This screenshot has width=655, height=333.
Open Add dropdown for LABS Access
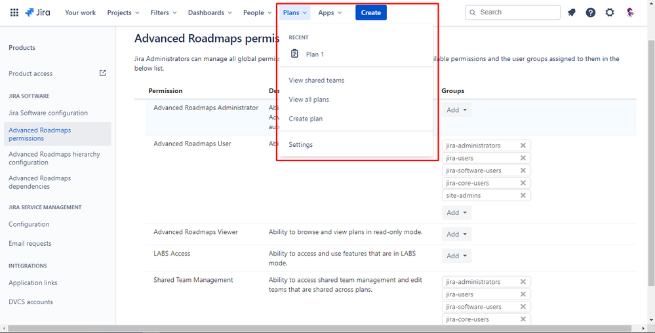[x=456, y=256]
